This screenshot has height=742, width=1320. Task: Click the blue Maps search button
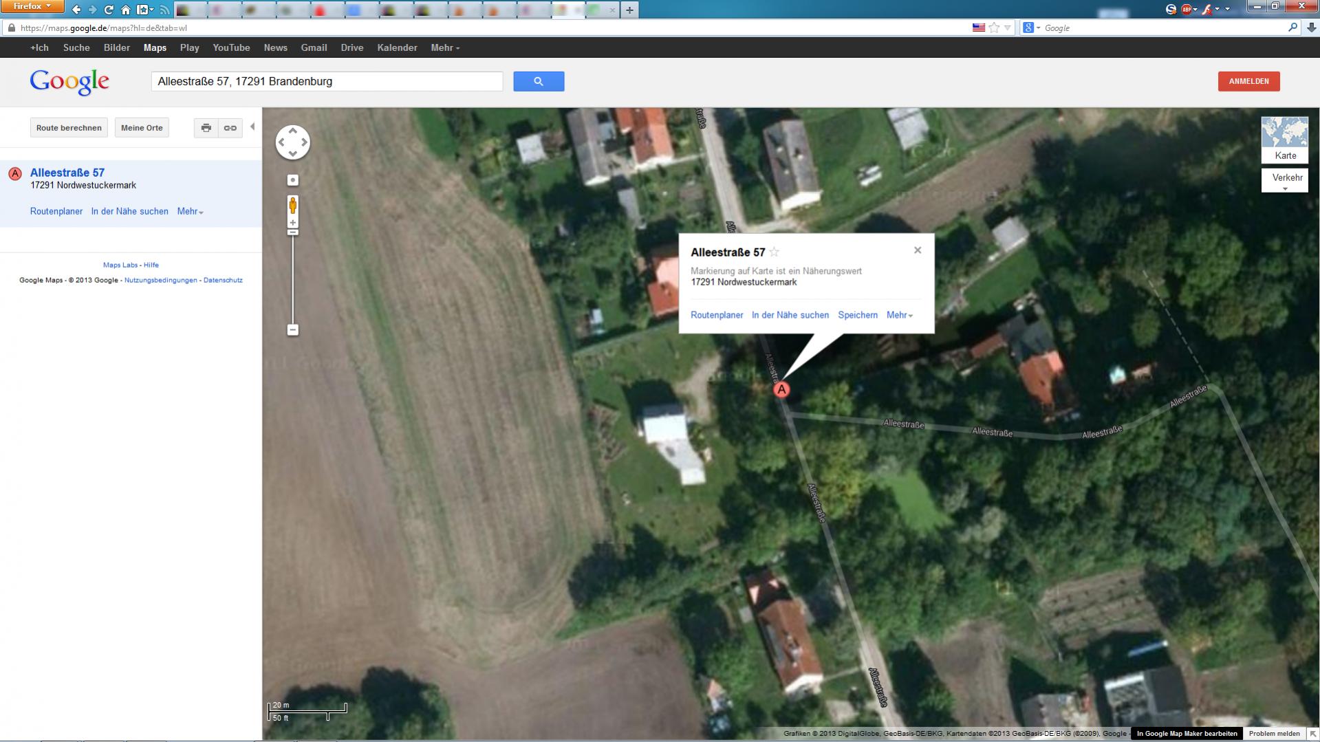tap(539, 81)
